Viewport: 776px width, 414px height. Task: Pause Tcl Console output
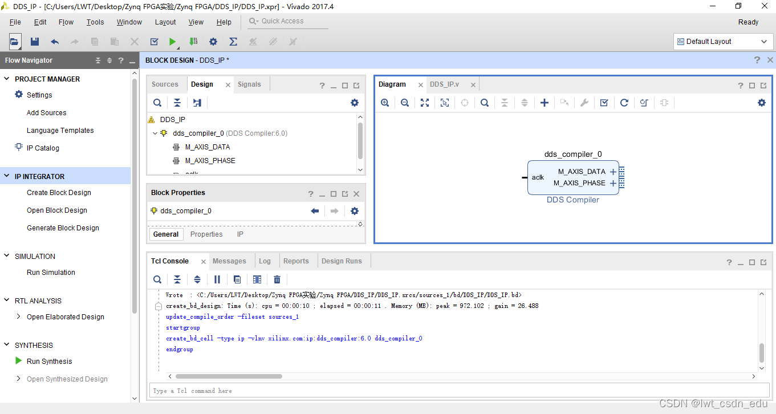217,279
